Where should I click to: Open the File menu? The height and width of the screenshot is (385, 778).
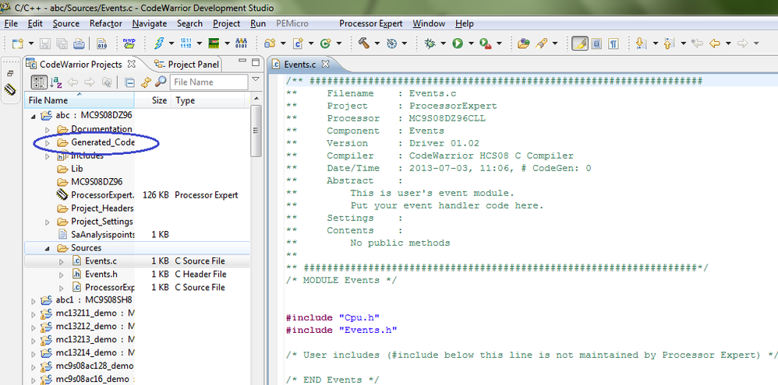11,23
